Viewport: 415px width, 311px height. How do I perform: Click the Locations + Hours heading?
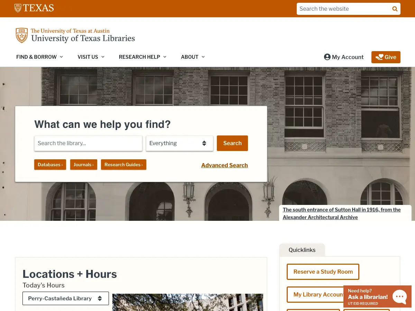pos(70,274)
